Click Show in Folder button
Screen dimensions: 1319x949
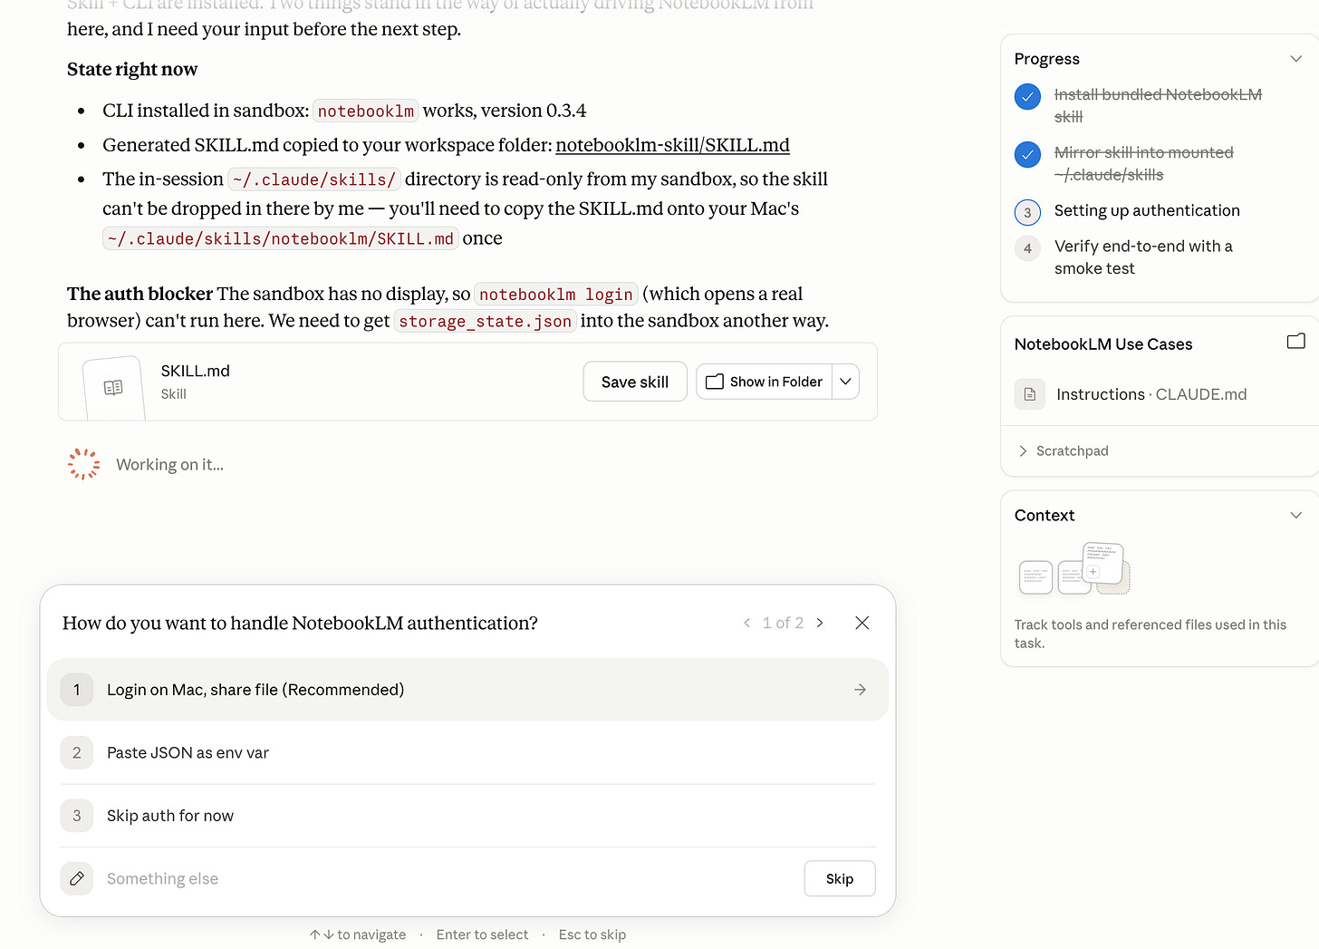[764, 382]
